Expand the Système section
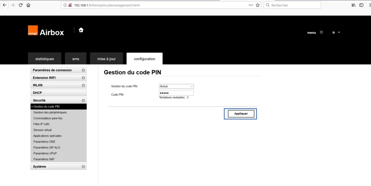Image resolution: width=371 pixels, height=186 pixels. click(x=58, y=166)
